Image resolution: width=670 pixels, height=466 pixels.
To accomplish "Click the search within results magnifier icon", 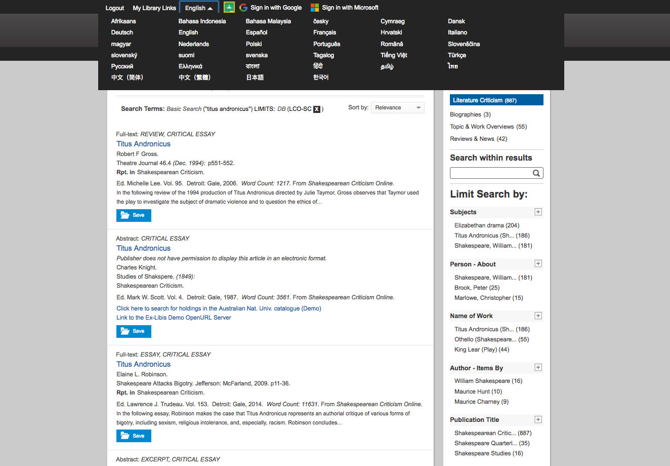I will coord(536,173).
